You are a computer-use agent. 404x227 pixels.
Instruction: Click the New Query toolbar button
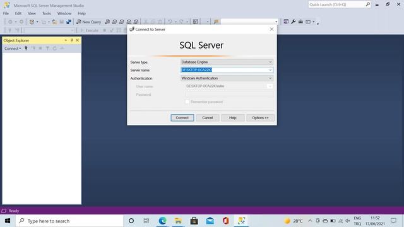[x=89, y=22]
